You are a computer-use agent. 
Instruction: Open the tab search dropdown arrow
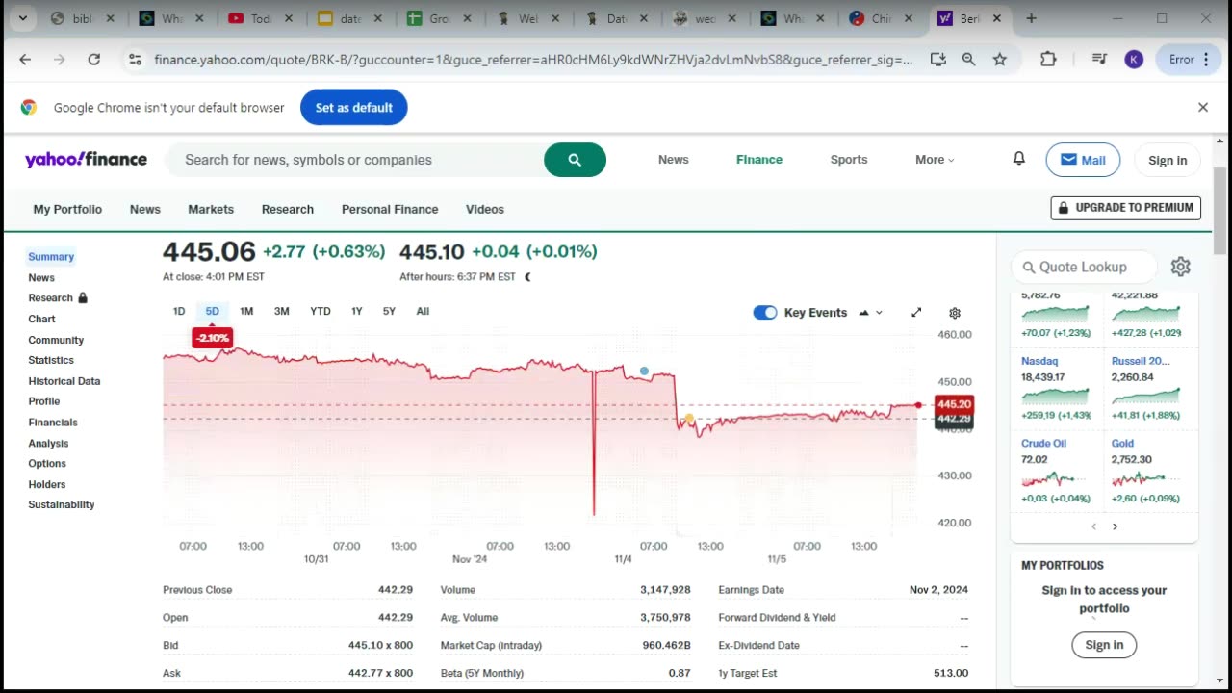point(22,18)
